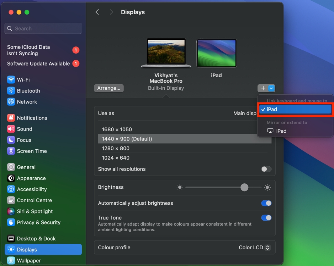Viewport: 334px width, 266px height.
Task: Click the Appearance icon
Action: point(11,178)
